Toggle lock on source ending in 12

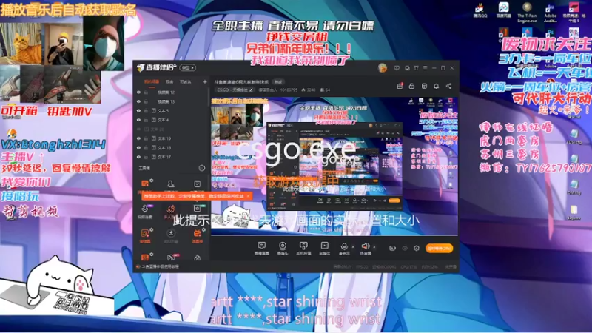tap(146, 92)
